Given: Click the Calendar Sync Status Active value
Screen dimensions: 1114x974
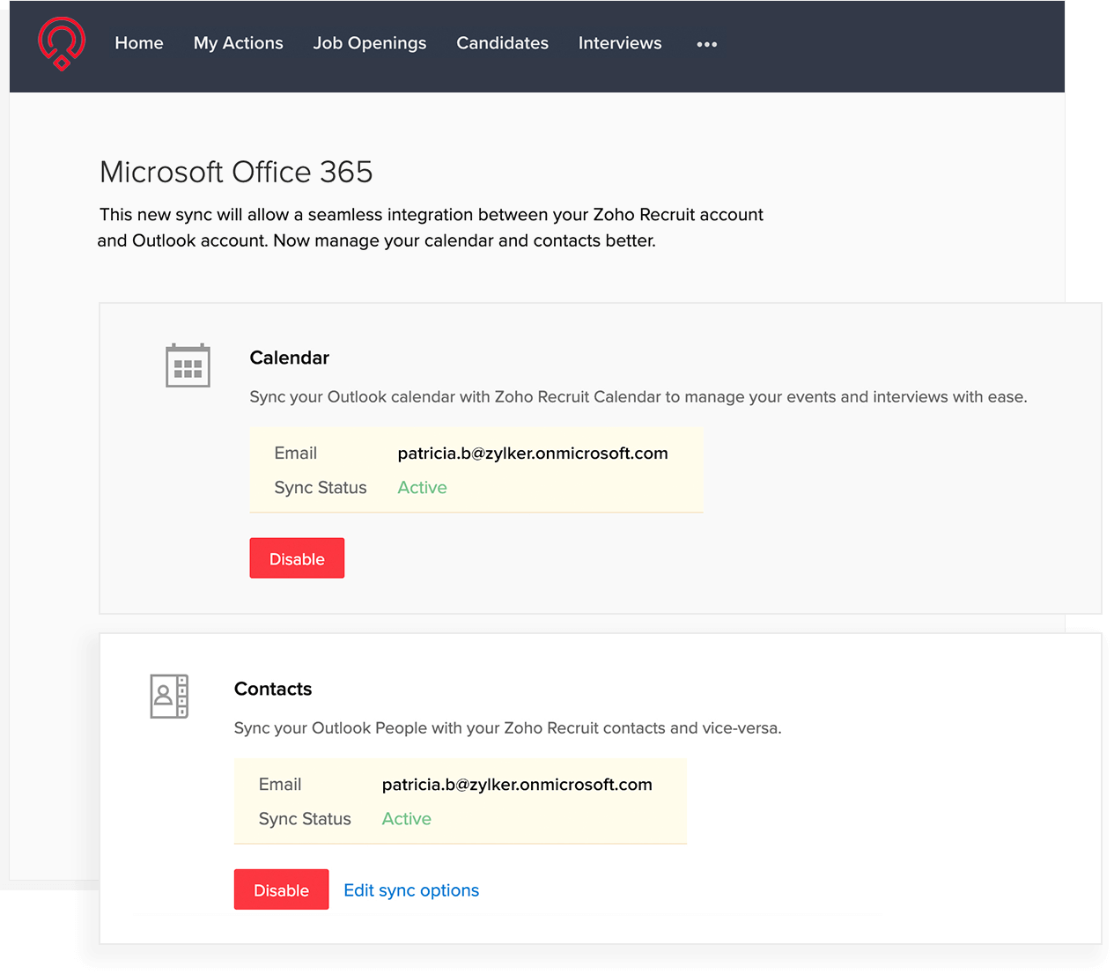Looking at the screenshot, I should click(422, 488).
